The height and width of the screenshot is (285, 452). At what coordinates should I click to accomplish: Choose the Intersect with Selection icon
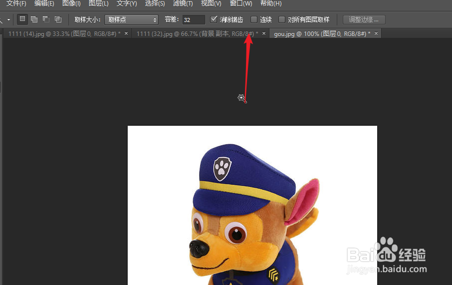[x=58, y=19]
